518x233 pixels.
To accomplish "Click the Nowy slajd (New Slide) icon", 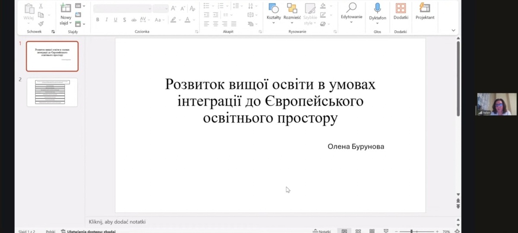I will (66, 8).
